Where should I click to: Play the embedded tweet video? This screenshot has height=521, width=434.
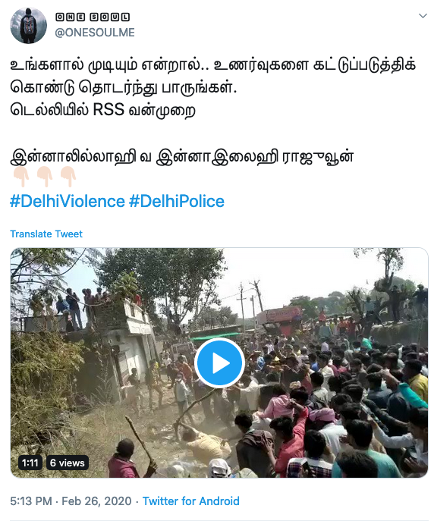click(x=219, y=363)
